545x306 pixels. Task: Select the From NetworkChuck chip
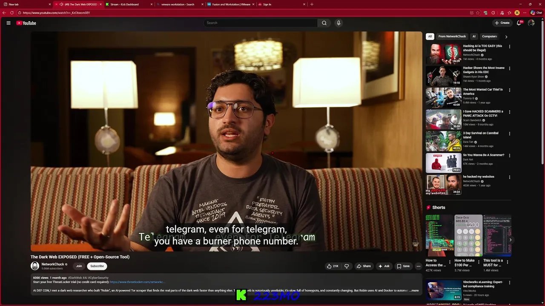452,37
